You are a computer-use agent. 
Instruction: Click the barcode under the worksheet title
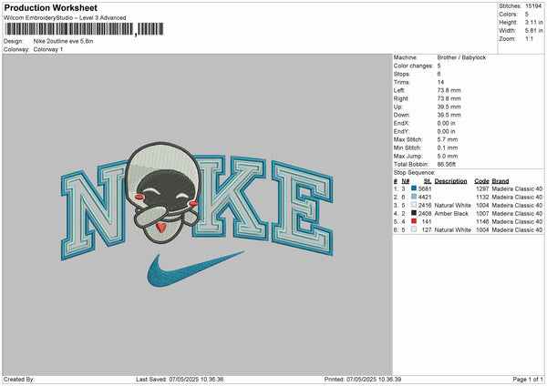pos(84,29)
